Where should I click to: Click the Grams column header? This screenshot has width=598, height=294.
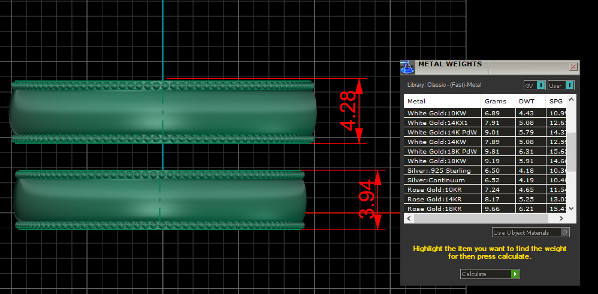click(x=497, y=101)
